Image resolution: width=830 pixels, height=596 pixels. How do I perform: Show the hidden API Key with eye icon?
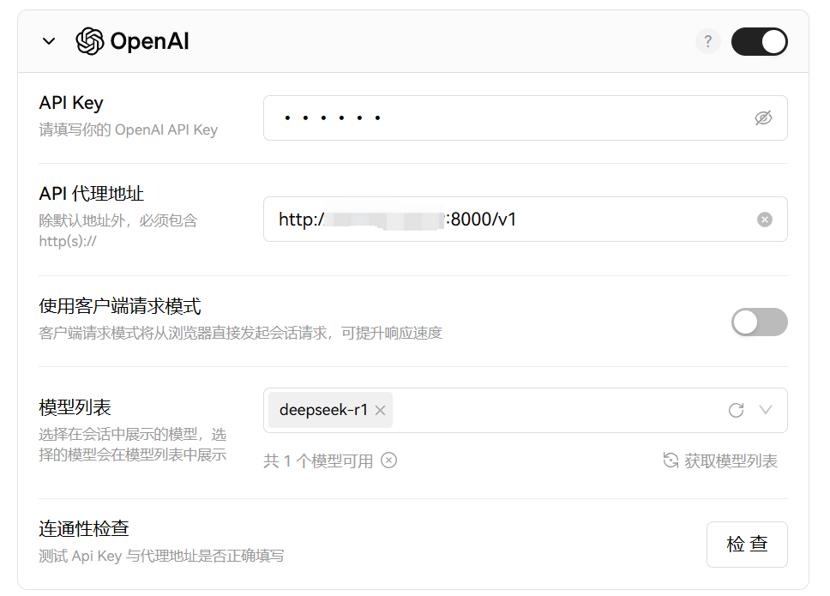point(763,118)
